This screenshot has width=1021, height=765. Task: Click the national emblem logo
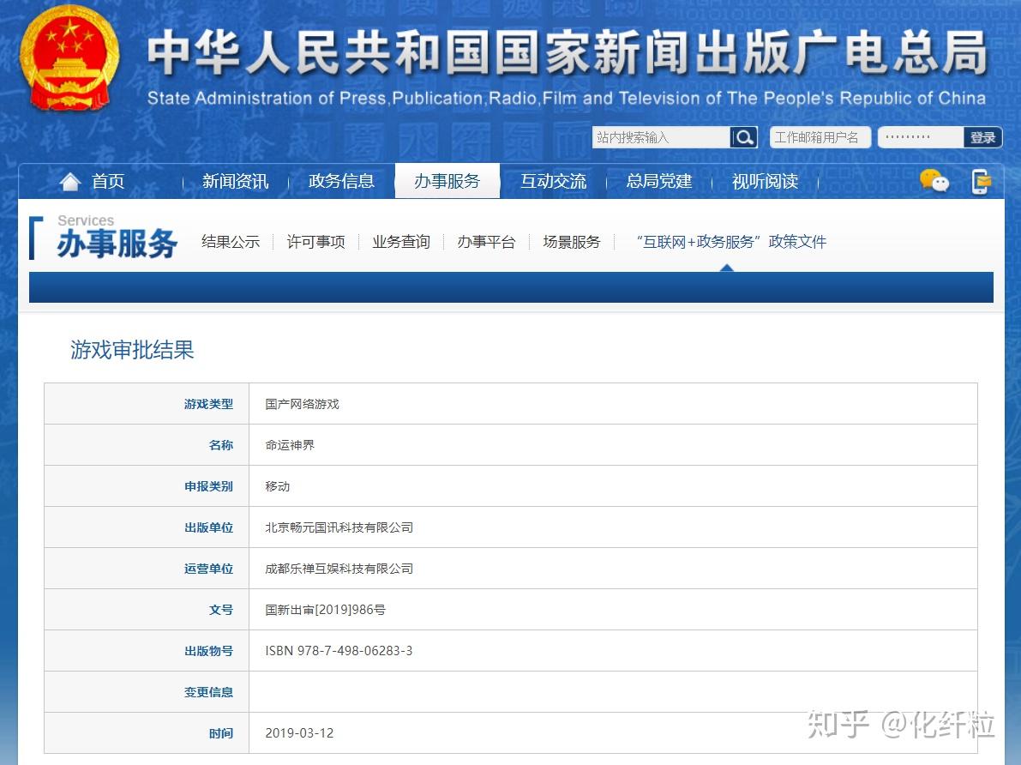(x=70, y=58)
